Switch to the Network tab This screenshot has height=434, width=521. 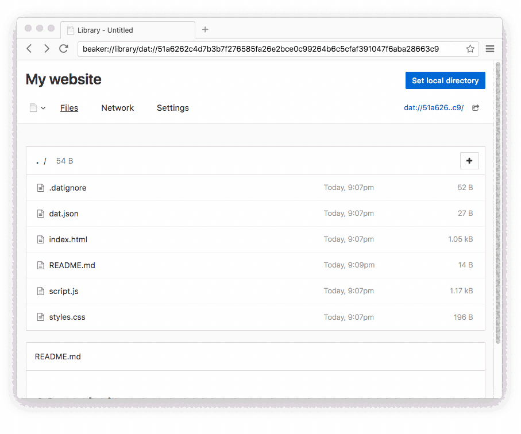coord(117,108)
